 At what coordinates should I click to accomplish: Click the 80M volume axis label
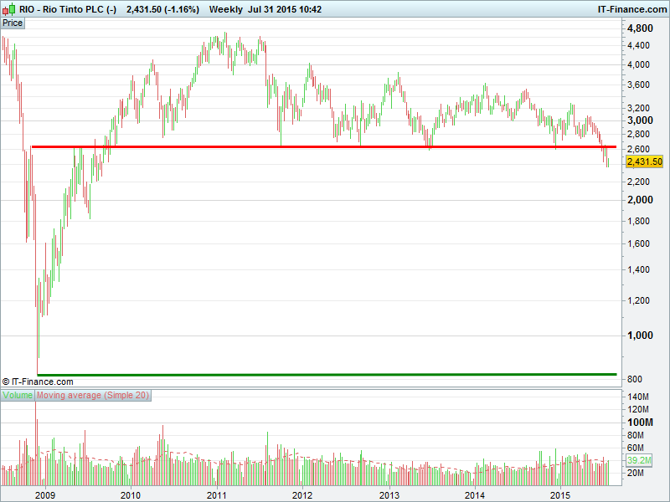tap(636, 435)
